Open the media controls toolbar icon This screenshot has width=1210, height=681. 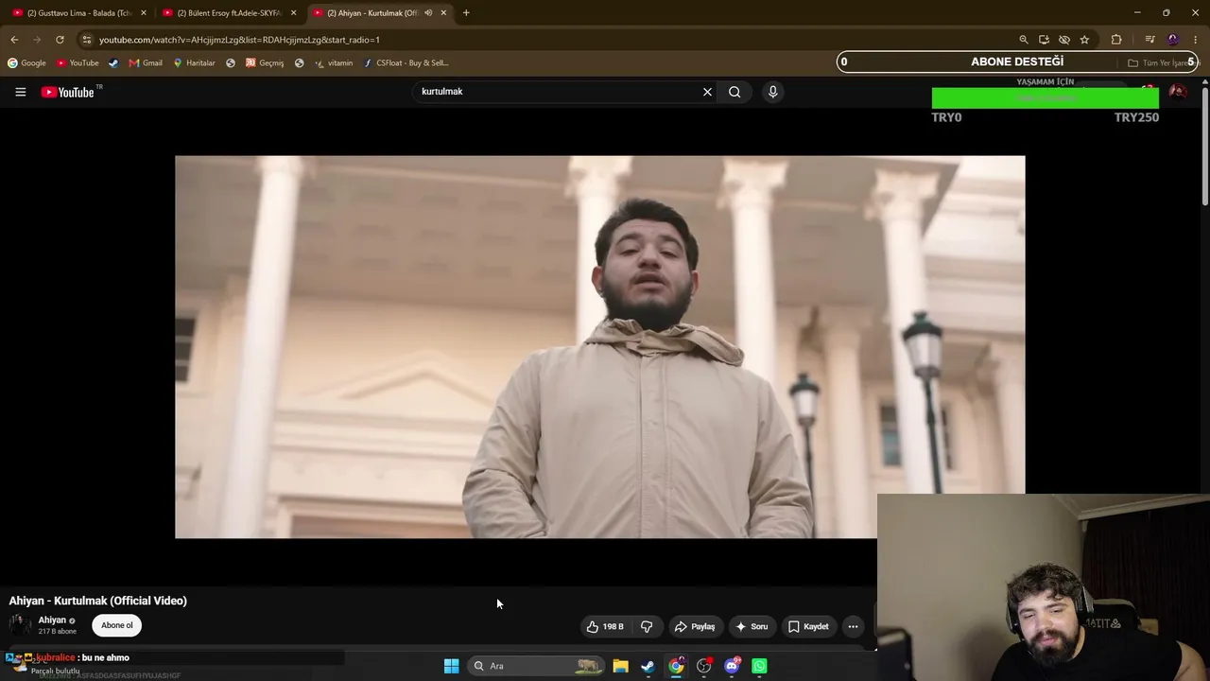pyautogui.click(x=1149, y=40)
